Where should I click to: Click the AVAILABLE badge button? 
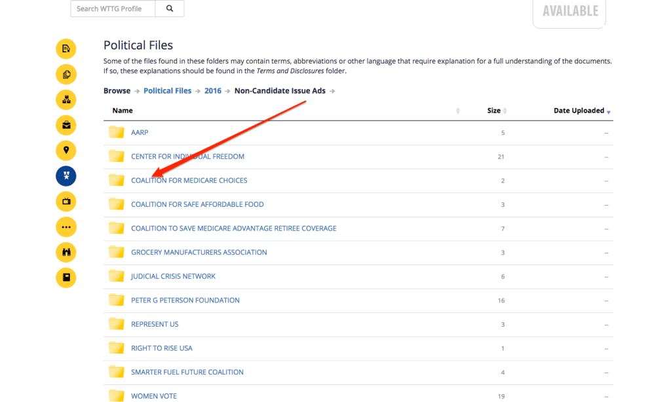tap(569, 11)
